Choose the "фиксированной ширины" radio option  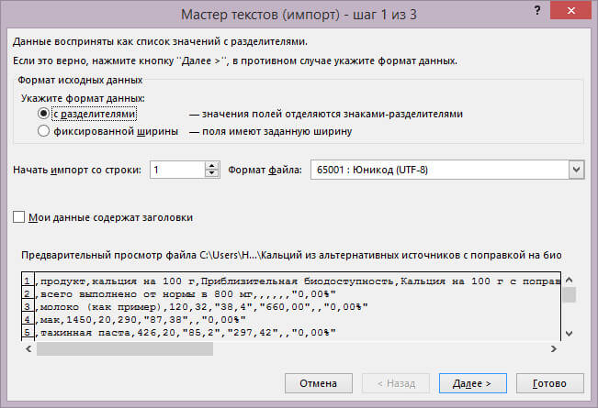tap(43, 131)
